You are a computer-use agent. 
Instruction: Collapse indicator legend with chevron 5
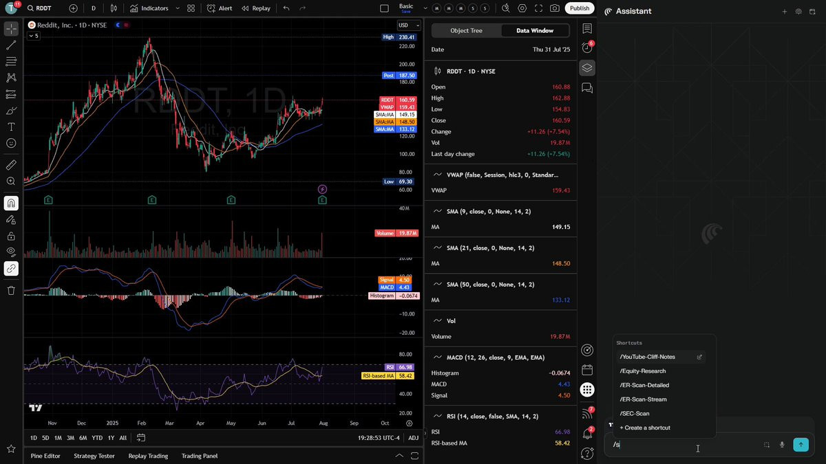point(33,36)
